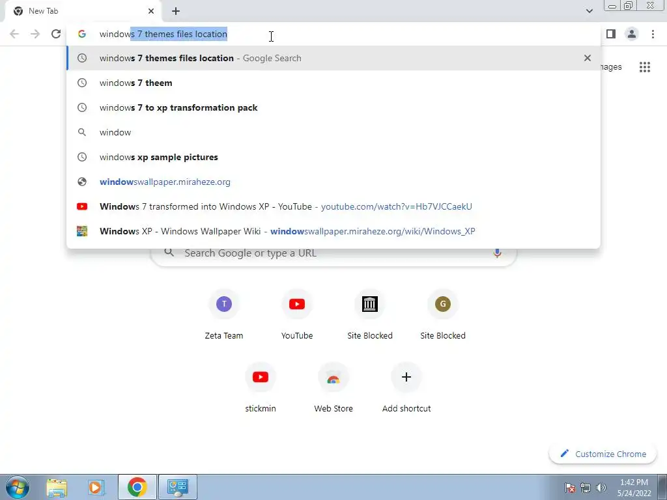
Task: Open Chrome's three-dot menu
Action: tap(653, 34)
